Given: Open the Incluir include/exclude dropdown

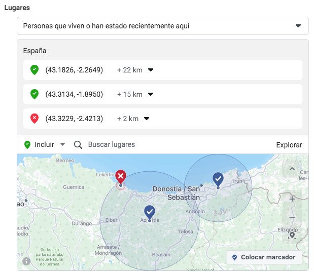Looking at the screenshot, I should [x=45, y=145].
